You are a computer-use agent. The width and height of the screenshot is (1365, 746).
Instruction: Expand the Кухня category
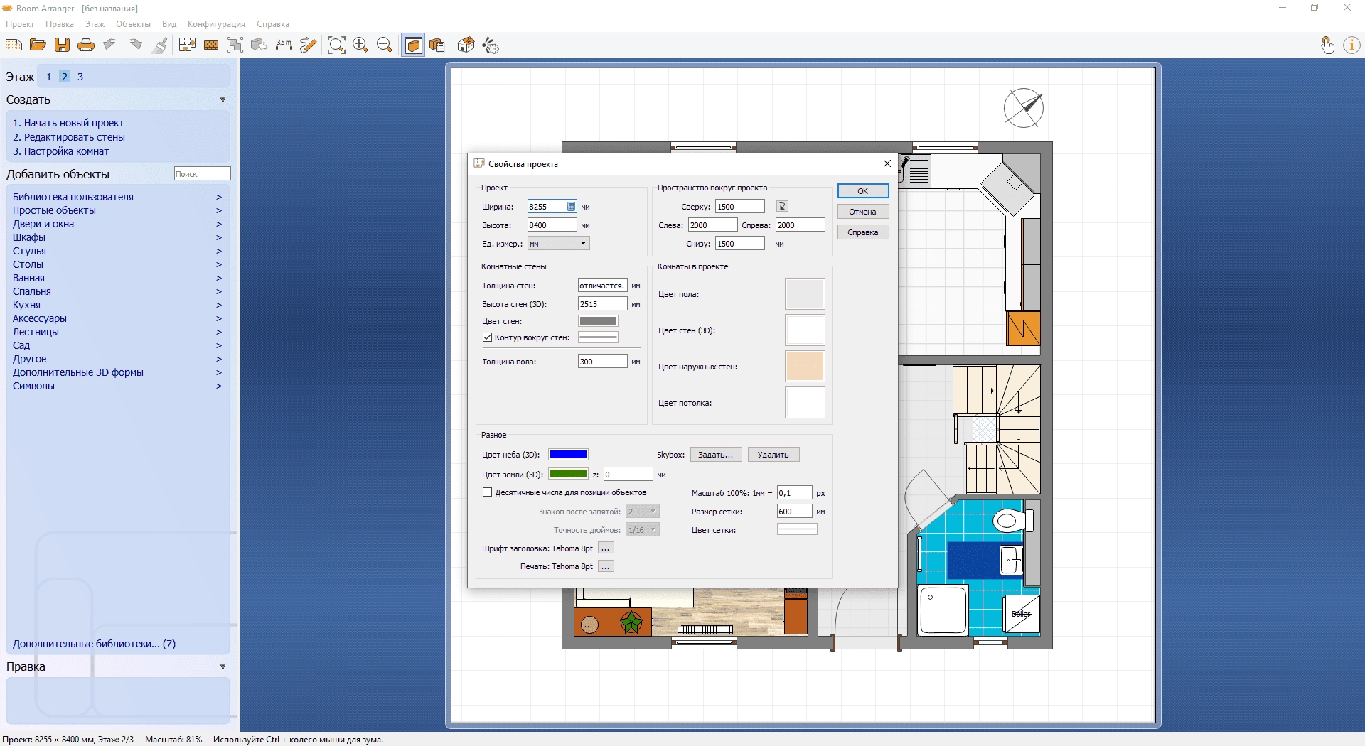tap(117, 305)
